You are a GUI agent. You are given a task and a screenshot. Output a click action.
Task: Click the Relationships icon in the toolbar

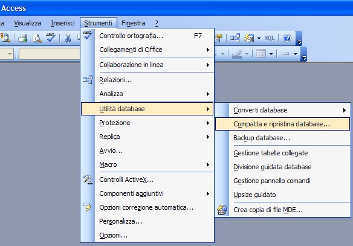coord(235,38)
